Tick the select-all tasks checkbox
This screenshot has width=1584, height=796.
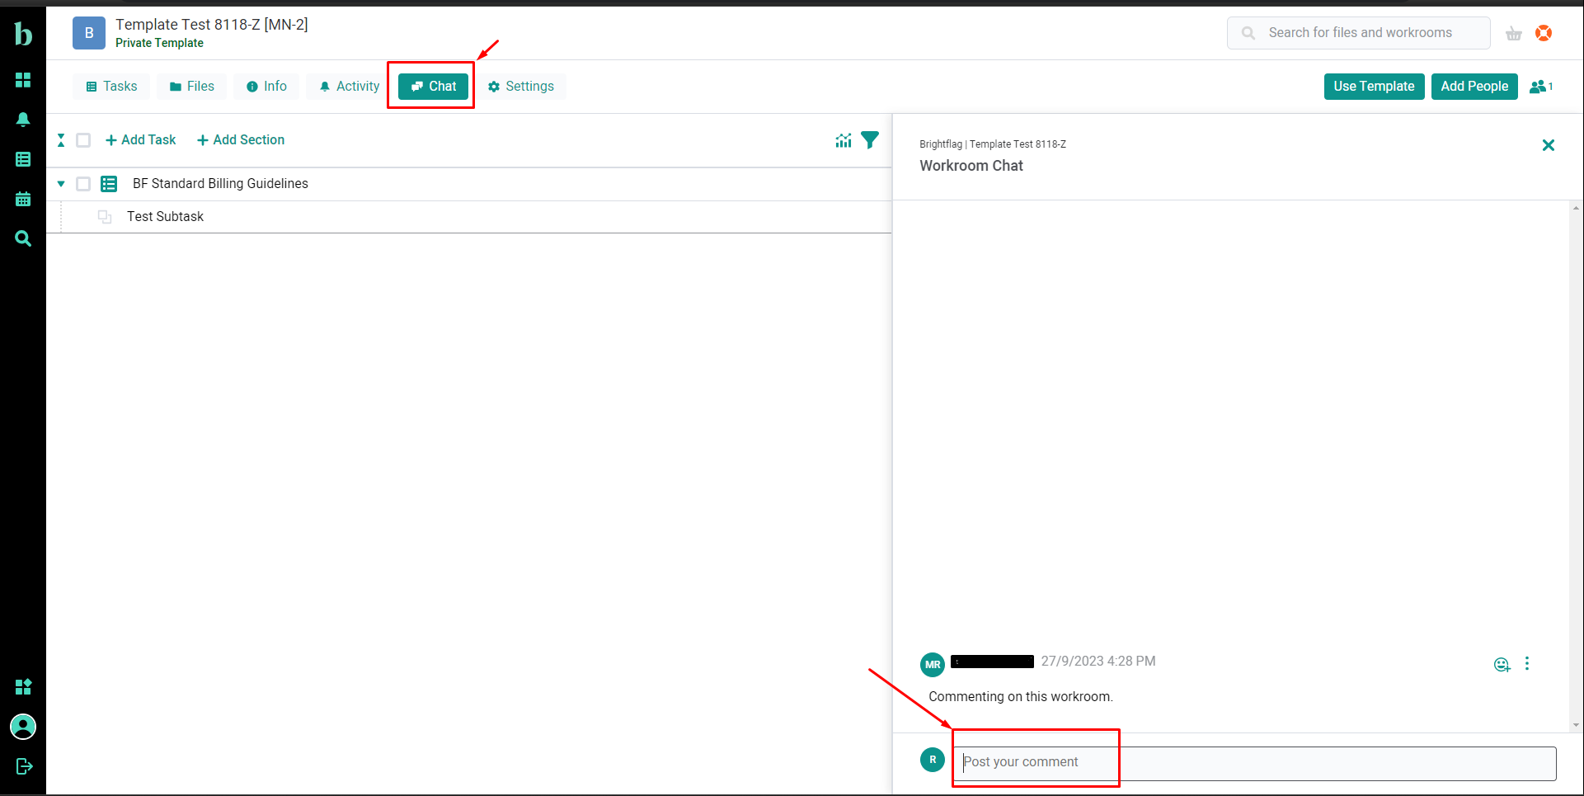tap(83, 140)
